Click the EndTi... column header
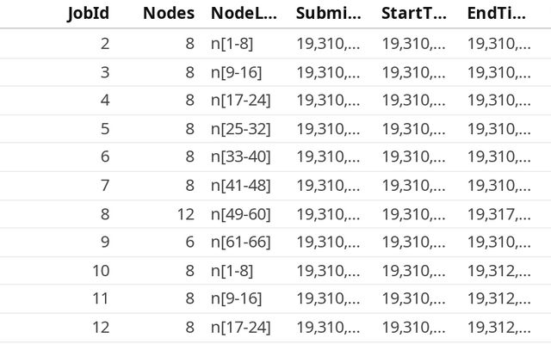This screenshot has width=551, height=344. tap(497, 14)
